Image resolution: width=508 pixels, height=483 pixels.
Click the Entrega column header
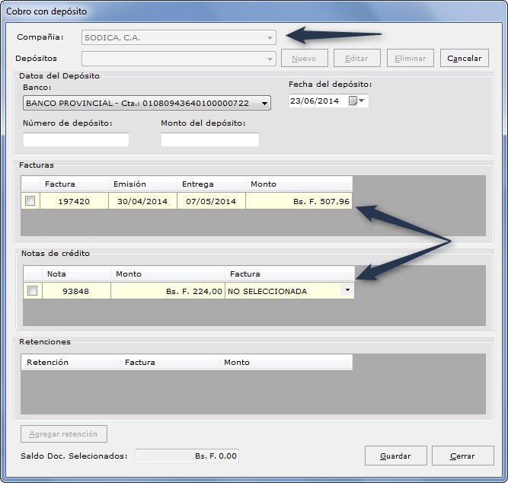tap(211, 184)
